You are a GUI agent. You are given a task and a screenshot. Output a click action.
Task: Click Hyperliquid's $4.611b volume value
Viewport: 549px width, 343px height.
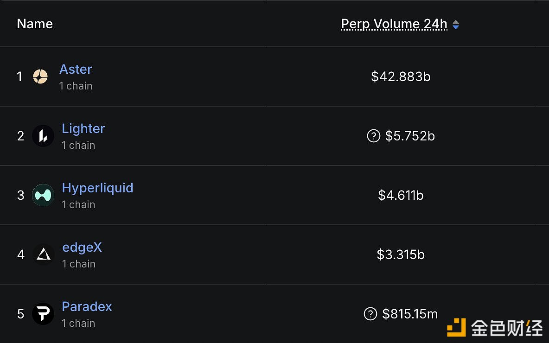(401, 195)
